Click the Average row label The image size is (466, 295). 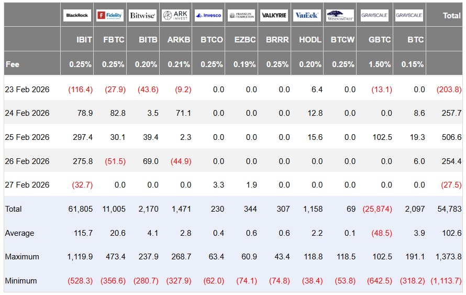pyautogui.click(x=19, y=233)
